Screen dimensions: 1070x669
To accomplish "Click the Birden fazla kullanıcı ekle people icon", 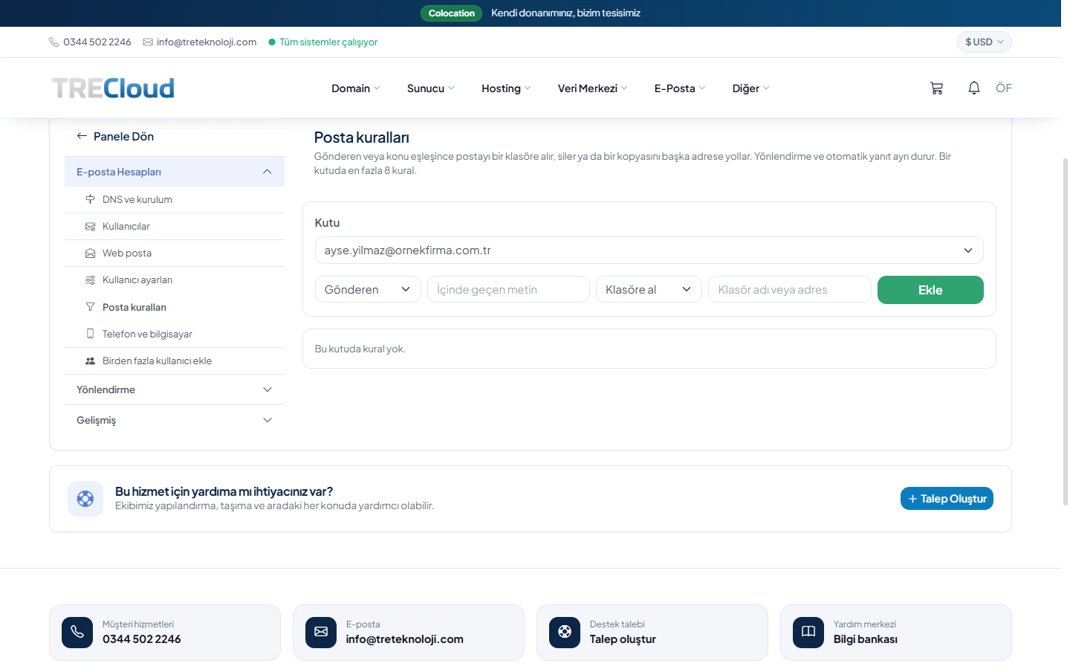I will pos(90,361).
